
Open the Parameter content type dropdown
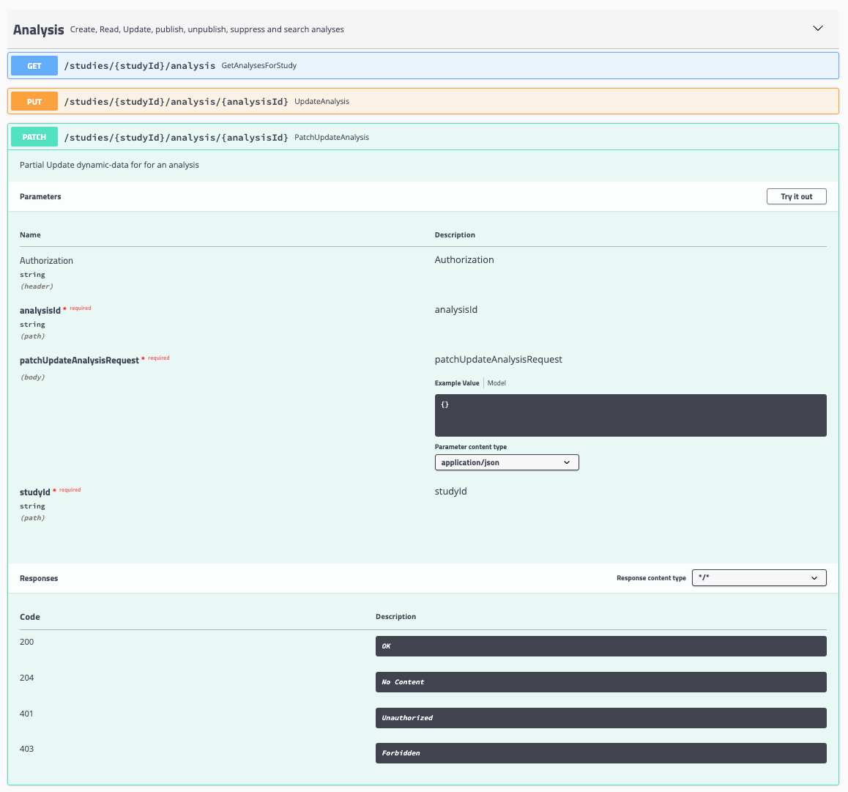coord(507,462)
